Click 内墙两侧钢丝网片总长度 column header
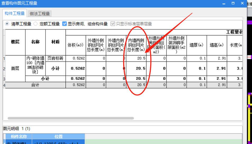The height and width of the screenshot is (144, 252). pos(136,45)
